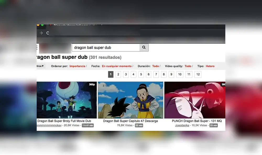The image size is (262, 155).
Task: Open the Joaodapika uploader profile
Action: tap(182, 125)
